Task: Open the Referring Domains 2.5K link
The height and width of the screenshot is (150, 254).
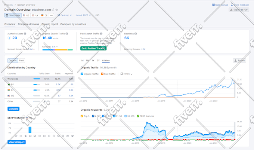Action: (143, 49)
